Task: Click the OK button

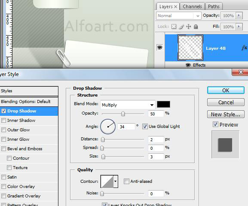Action: 226,91
